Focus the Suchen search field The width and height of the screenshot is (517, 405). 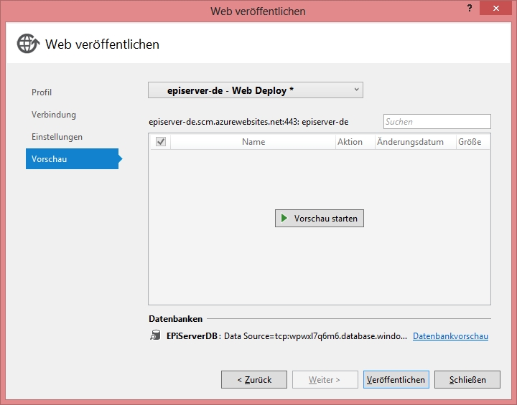click(437, 122)
